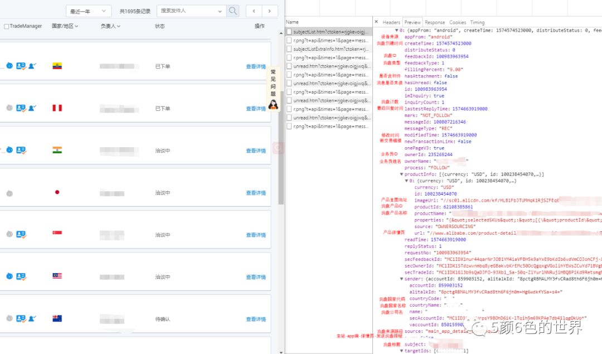Open 查看详情 in the Japan flag row
The image size is (602, 354).
coord(256,193)
